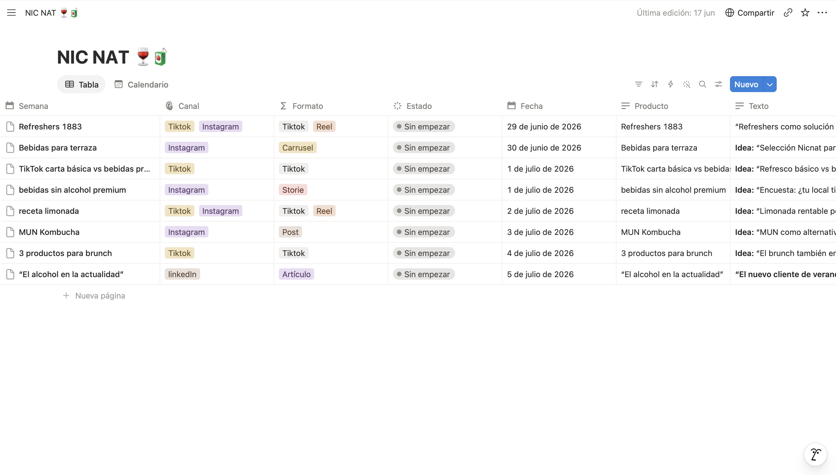Image resolution: width=836 pixels, height=475 pixels.
Task: Click the linkedIn channel tag
Action: click(182, 274)
